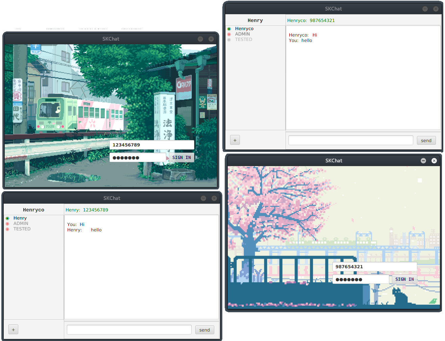Viewport: 445px width, 341px height.
Task: Click message 'You: hello' in Henry's chat
Action: point(300,40)
